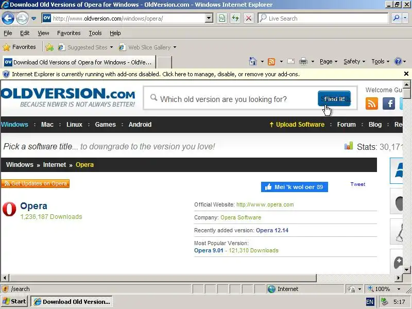Click the Internet breadcrumb link
Screen dimensions: 412x309
pyautogui.click(x=55, y=165)
